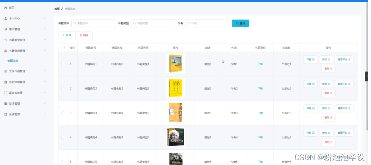Viewport: 371px width, 165px height.
Task: Check the checkbox for row 5 书籍编号5
Action: [x=63, y=162]
